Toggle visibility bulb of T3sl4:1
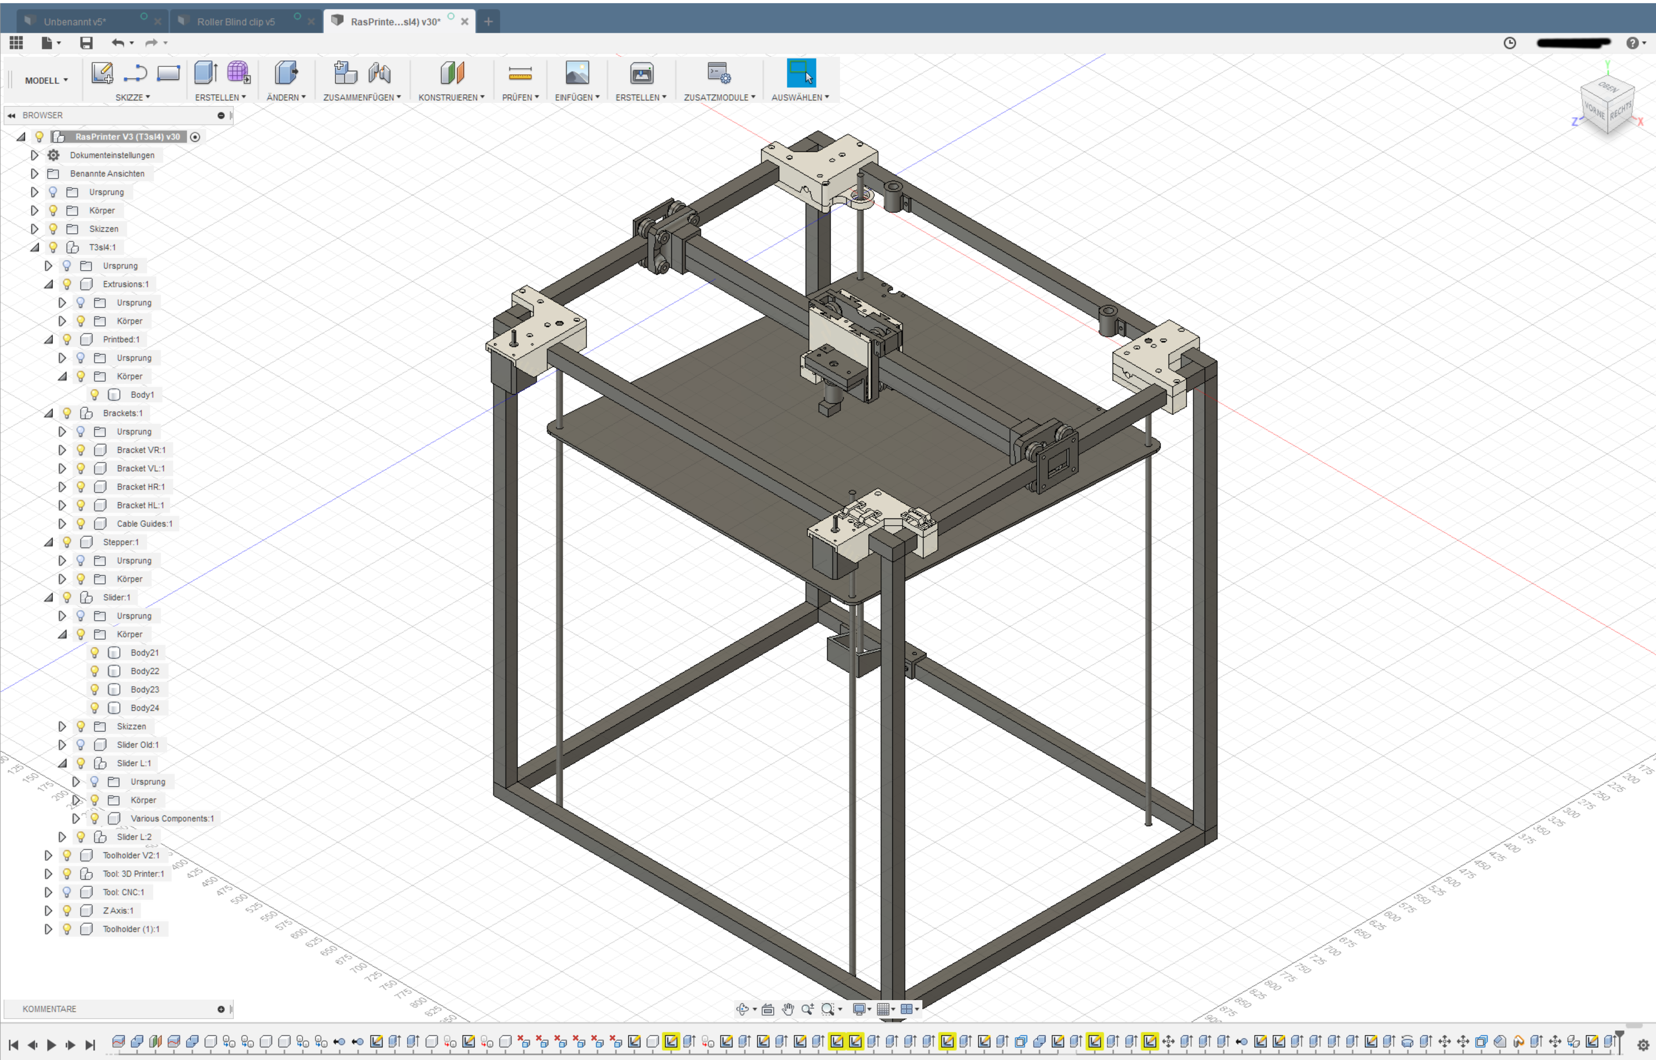 click(x=53, y=247)
